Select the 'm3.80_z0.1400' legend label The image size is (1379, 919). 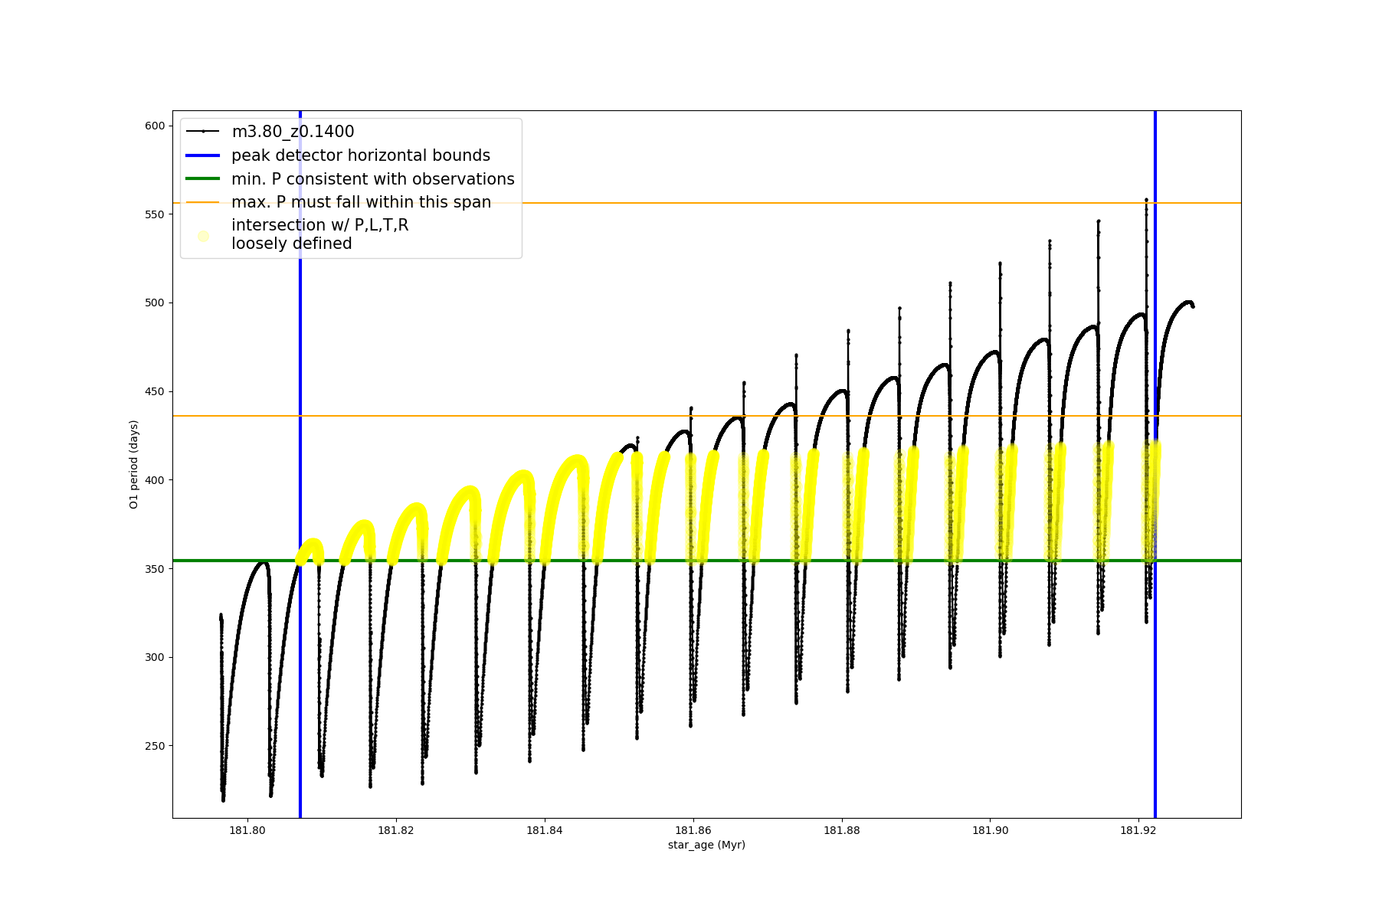pos(293,132)
